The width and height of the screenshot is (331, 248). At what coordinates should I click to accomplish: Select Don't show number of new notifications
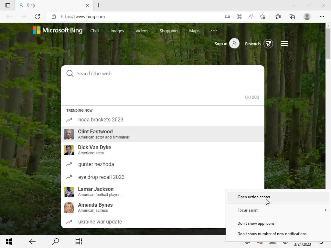coord(278,234)
